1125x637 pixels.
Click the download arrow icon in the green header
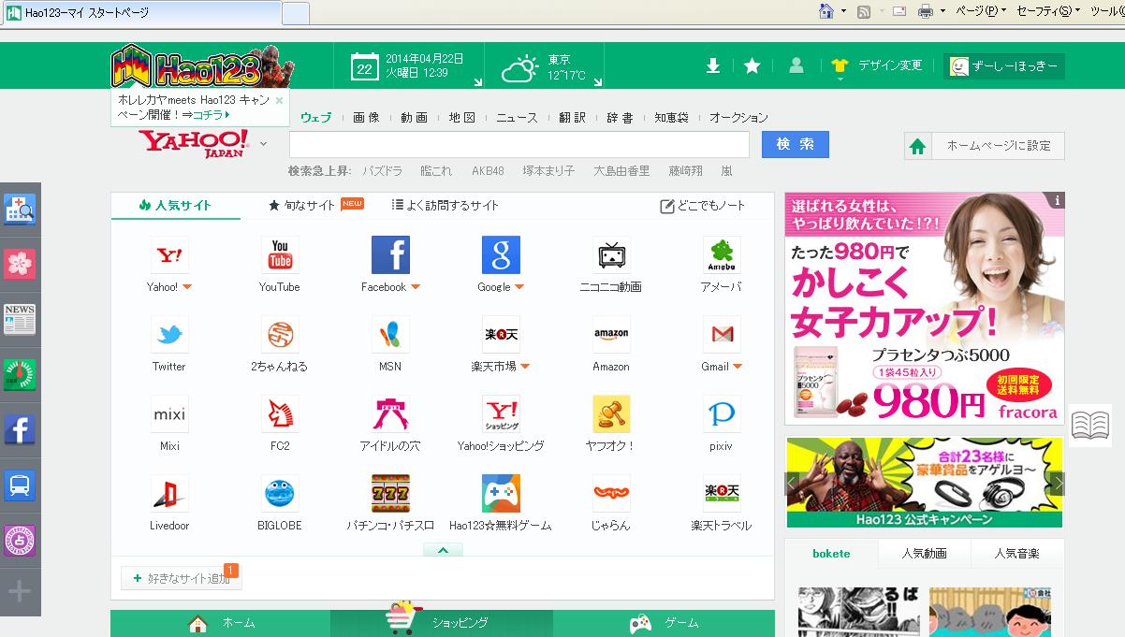tap(713, 65)
